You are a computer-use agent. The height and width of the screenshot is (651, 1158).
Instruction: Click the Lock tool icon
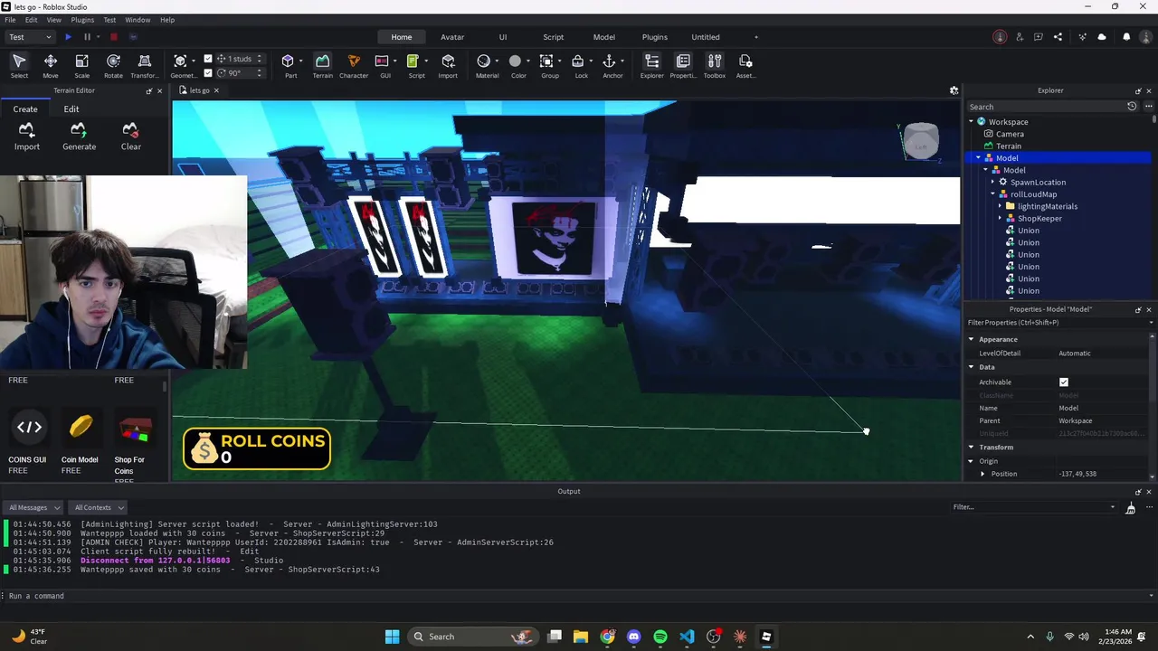(x=578, y=61)
